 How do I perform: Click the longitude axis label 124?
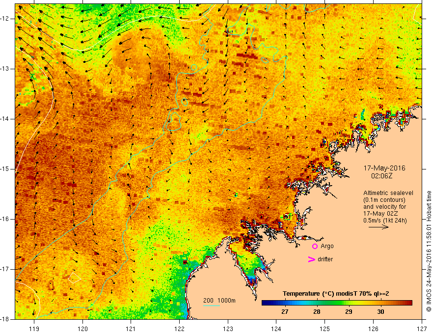[x=276, y=329]
